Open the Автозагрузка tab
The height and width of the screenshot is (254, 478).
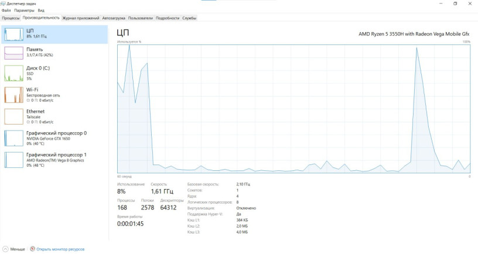tap(114, 18)
